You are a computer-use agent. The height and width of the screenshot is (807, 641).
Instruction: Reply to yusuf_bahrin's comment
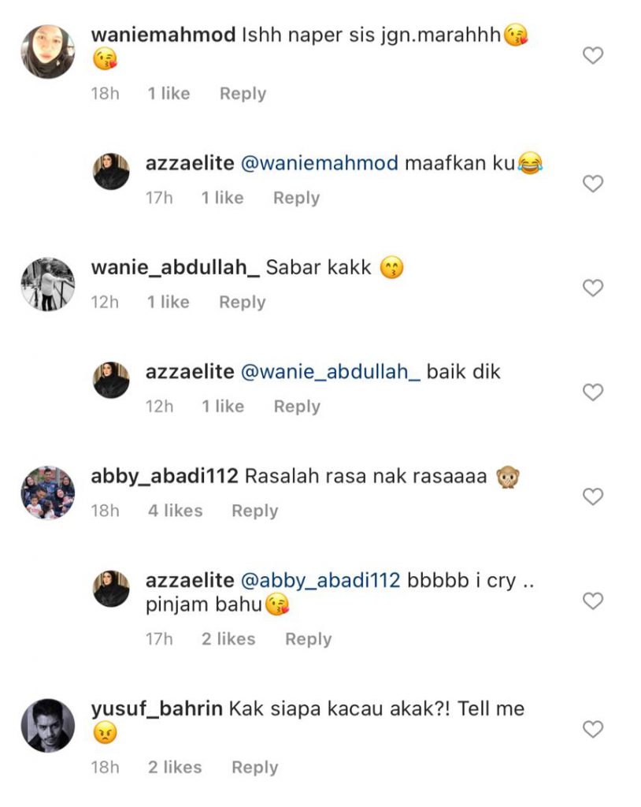coord(254,768)
